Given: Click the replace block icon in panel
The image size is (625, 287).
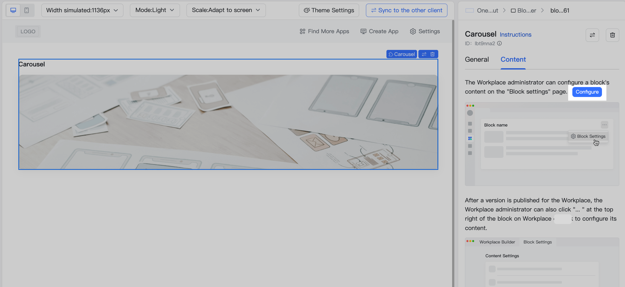Looking at the screenshot, I should tap(592, 35).
